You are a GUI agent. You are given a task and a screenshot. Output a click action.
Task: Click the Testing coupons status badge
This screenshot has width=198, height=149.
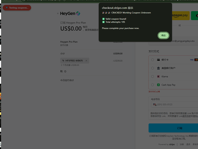click(17, 8)
